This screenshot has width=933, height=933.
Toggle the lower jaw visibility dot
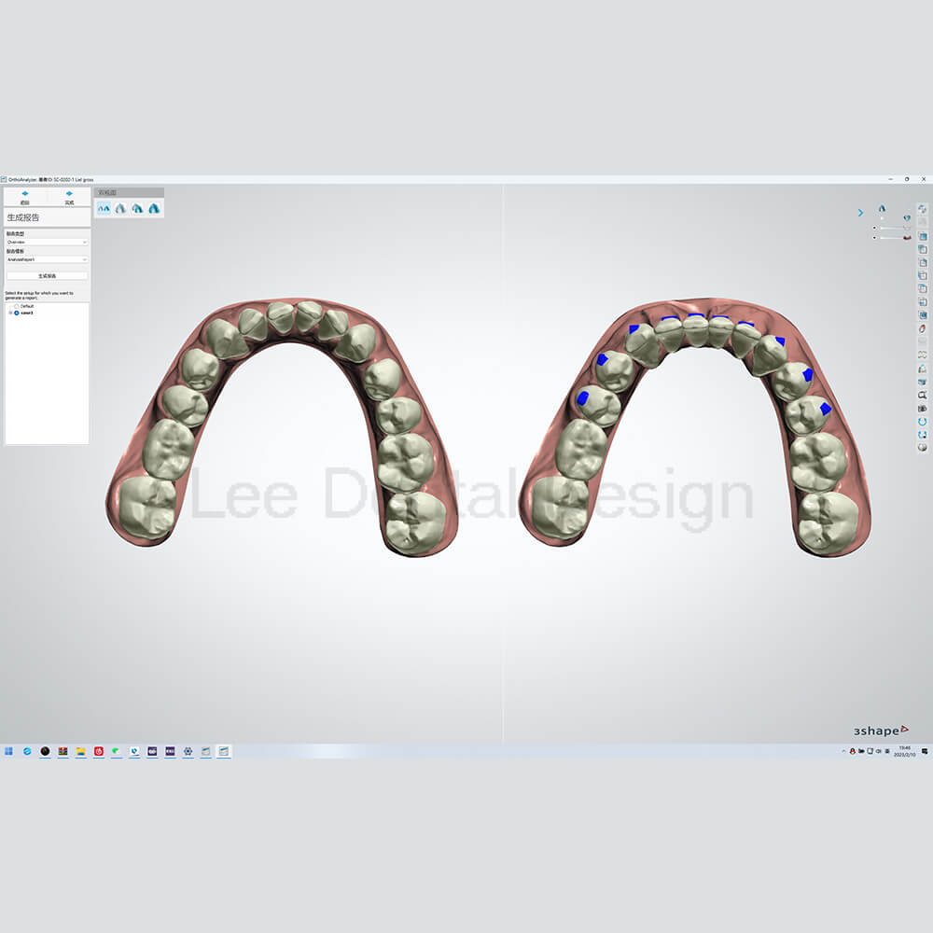click(874, 237)
